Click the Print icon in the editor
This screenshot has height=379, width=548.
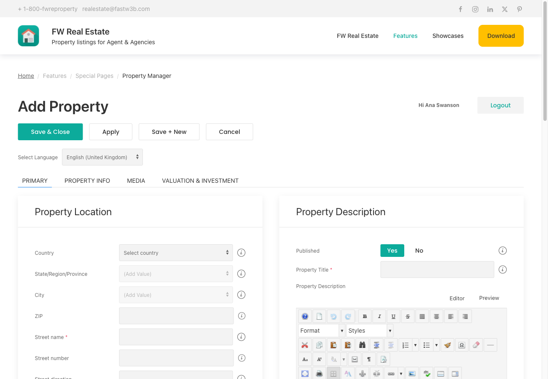tap(319, 373)
